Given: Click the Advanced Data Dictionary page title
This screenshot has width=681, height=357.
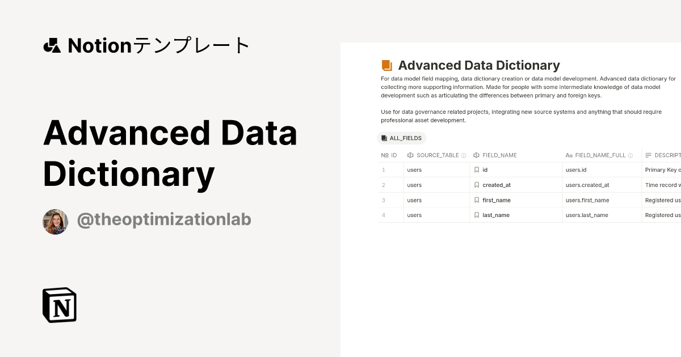Looking at the screenshot, I should pos(480,65).
